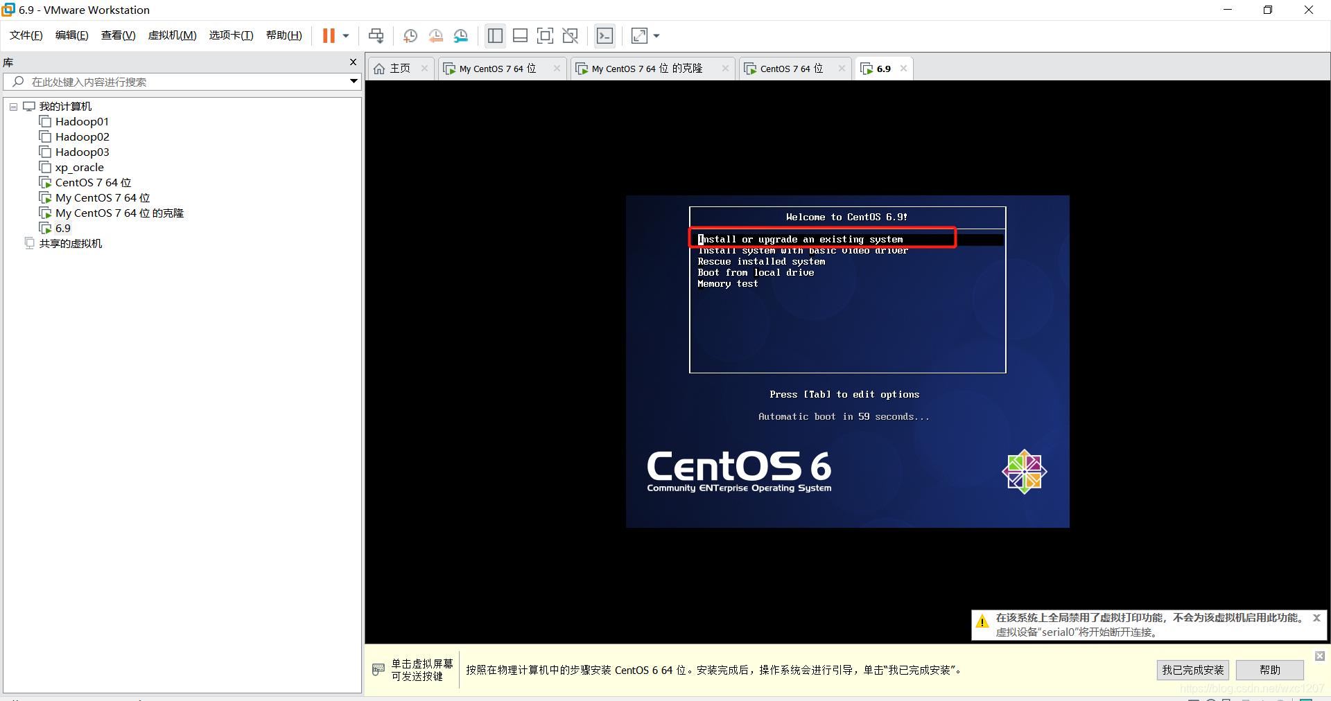This screenshot has width=1331, height=701.
Task: Choose 'Boot from local drive' option
Action: [756, 273]
